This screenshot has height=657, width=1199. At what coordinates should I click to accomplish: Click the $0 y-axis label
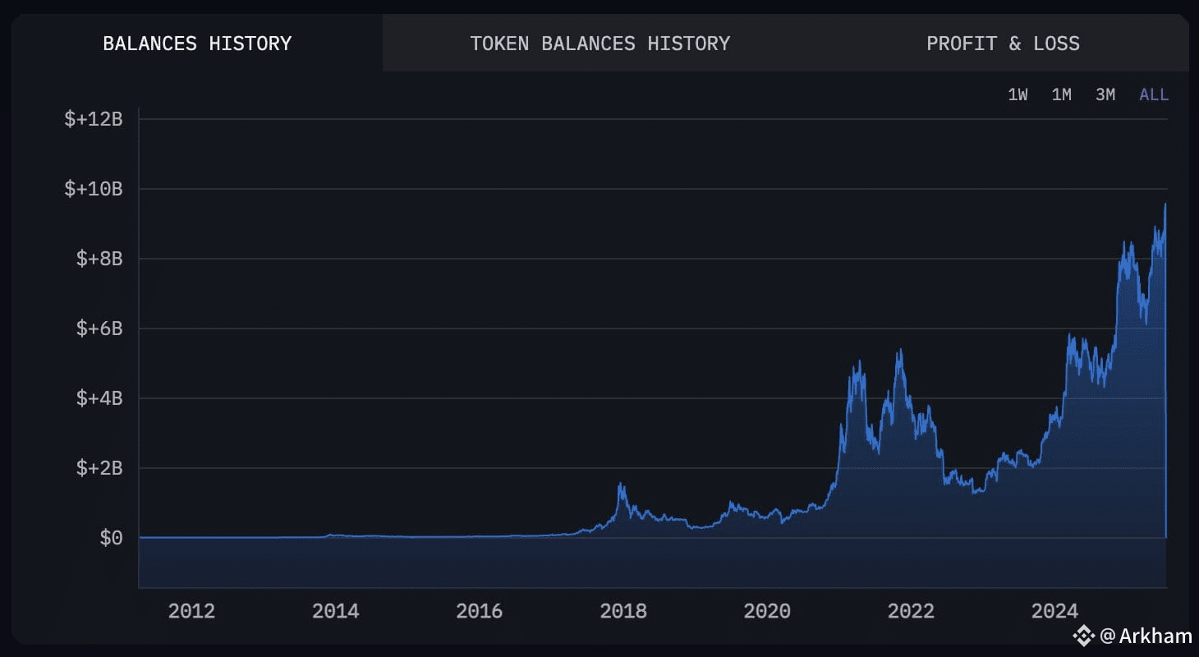pos(111,538)
